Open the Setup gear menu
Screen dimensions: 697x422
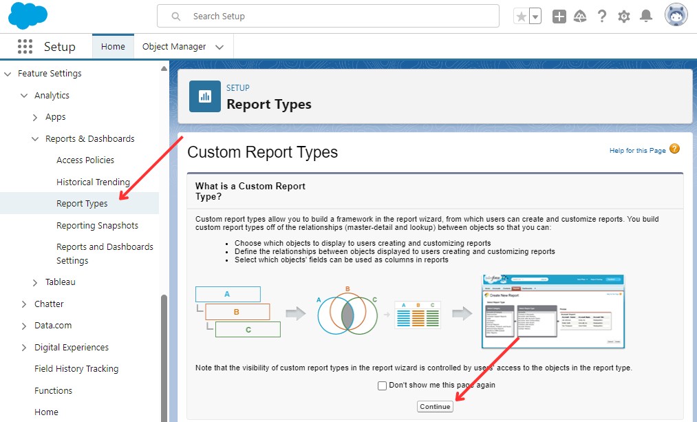pos(624,17)
